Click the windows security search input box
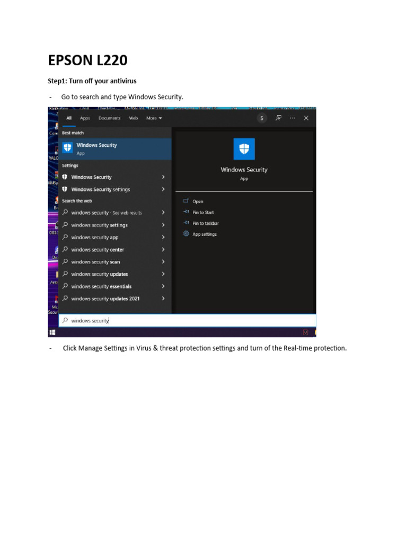 pos(187,321)
